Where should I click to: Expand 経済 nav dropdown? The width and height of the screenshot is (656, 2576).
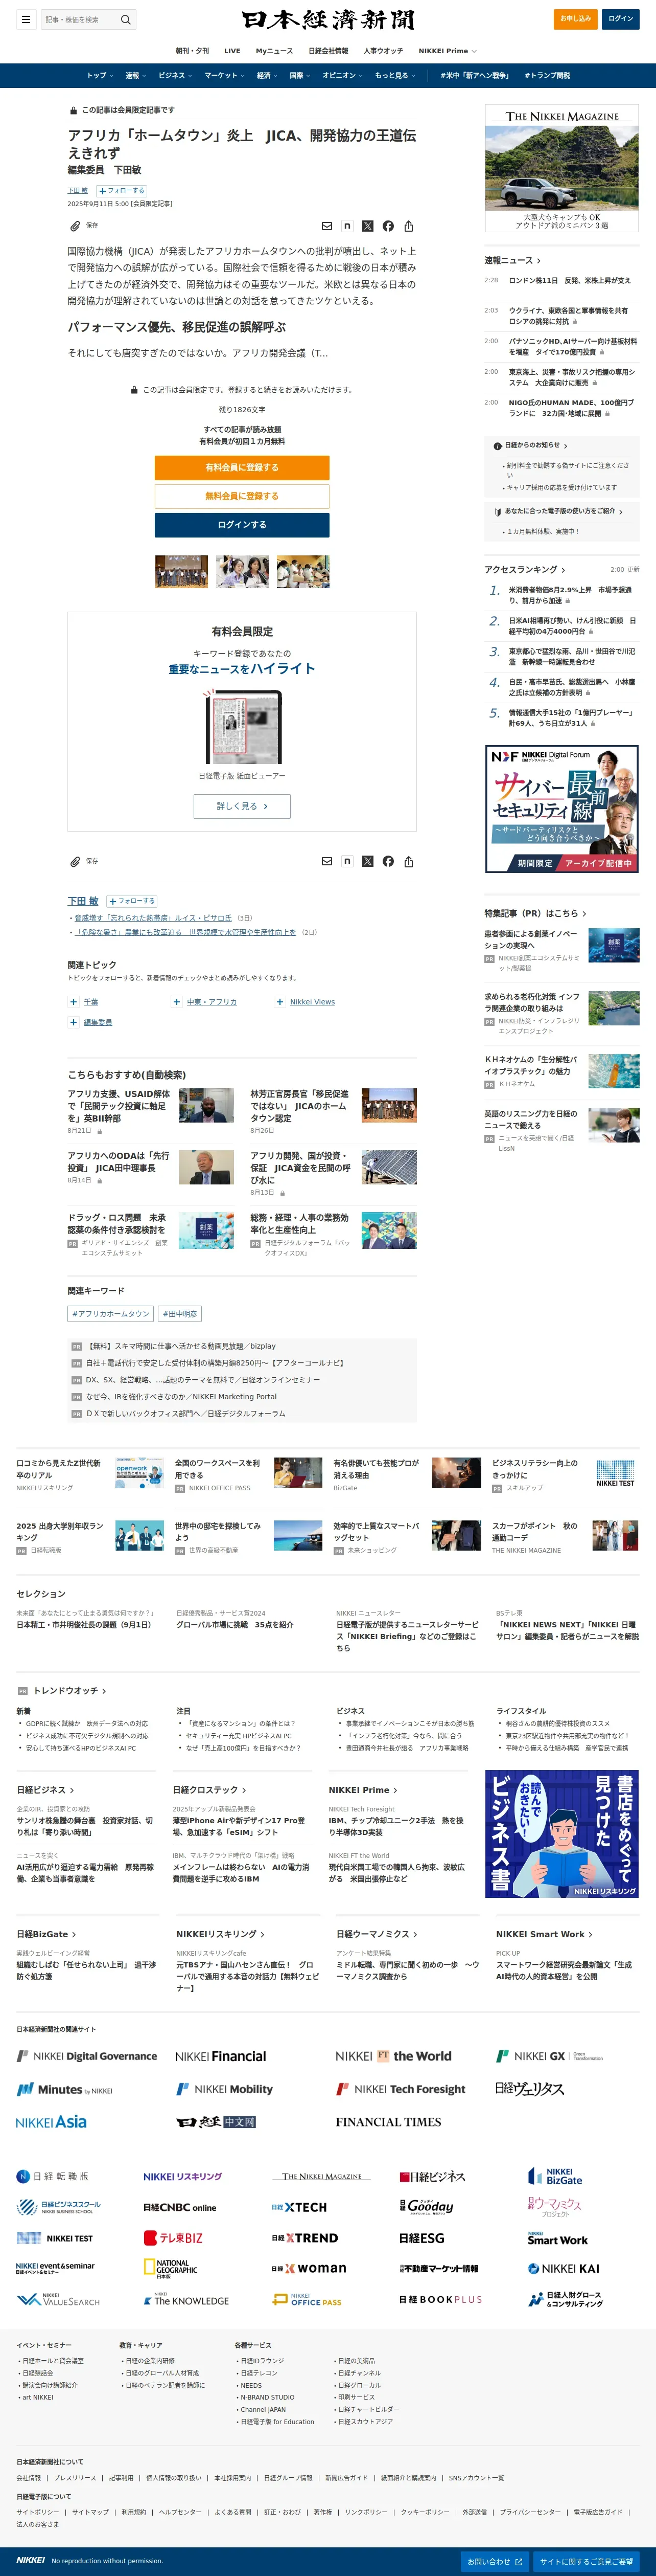pos(267,75)
